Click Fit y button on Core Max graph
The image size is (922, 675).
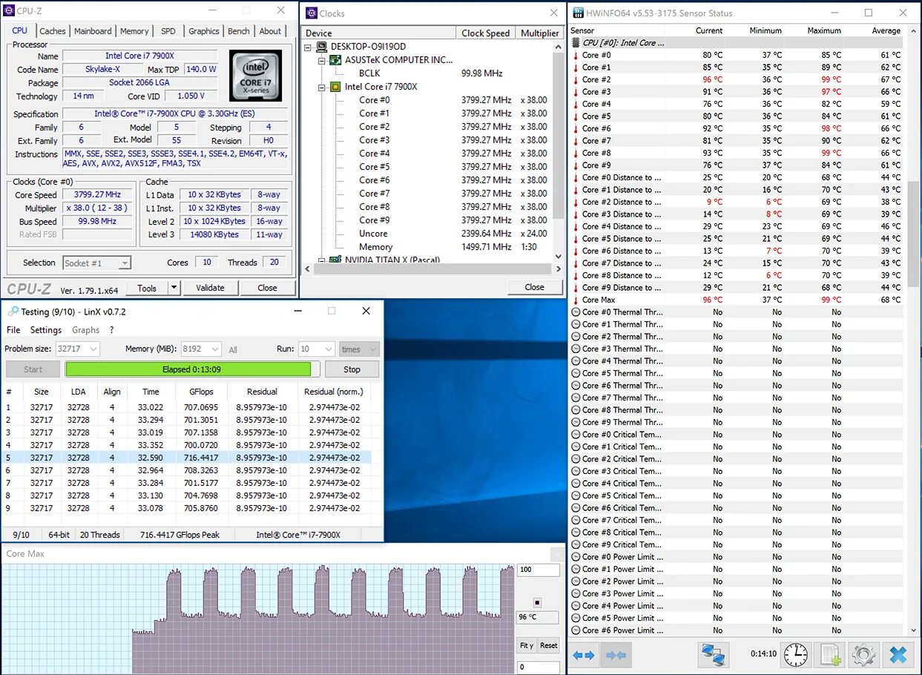[526, 645]
